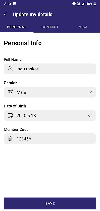Click the calendar icon in Date of Birth
This screenshot has width=100, height=211.
click(10, 115)
